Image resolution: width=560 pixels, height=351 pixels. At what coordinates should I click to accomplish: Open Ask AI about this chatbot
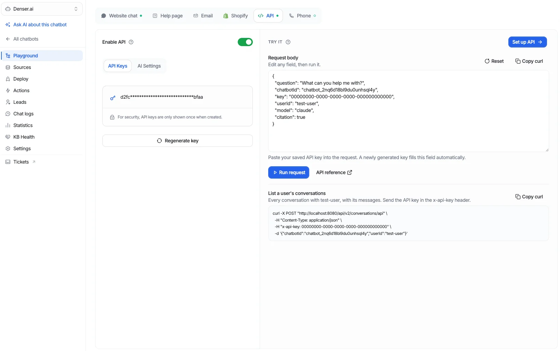(36, 25)
